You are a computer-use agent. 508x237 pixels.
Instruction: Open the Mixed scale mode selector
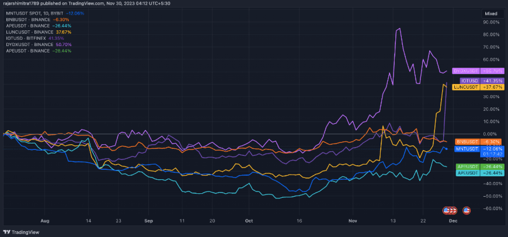491,12
